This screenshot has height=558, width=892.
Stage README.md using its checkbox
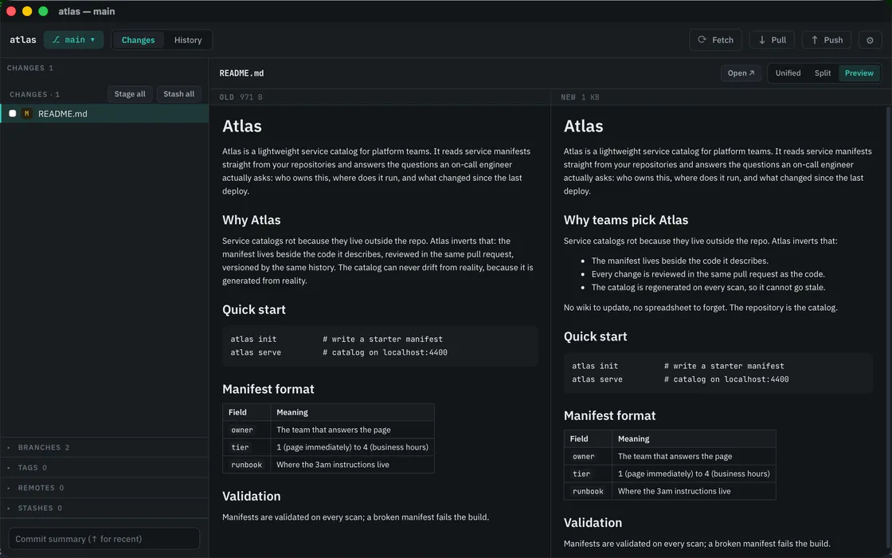pyautogui.click(x=13, y=114)
